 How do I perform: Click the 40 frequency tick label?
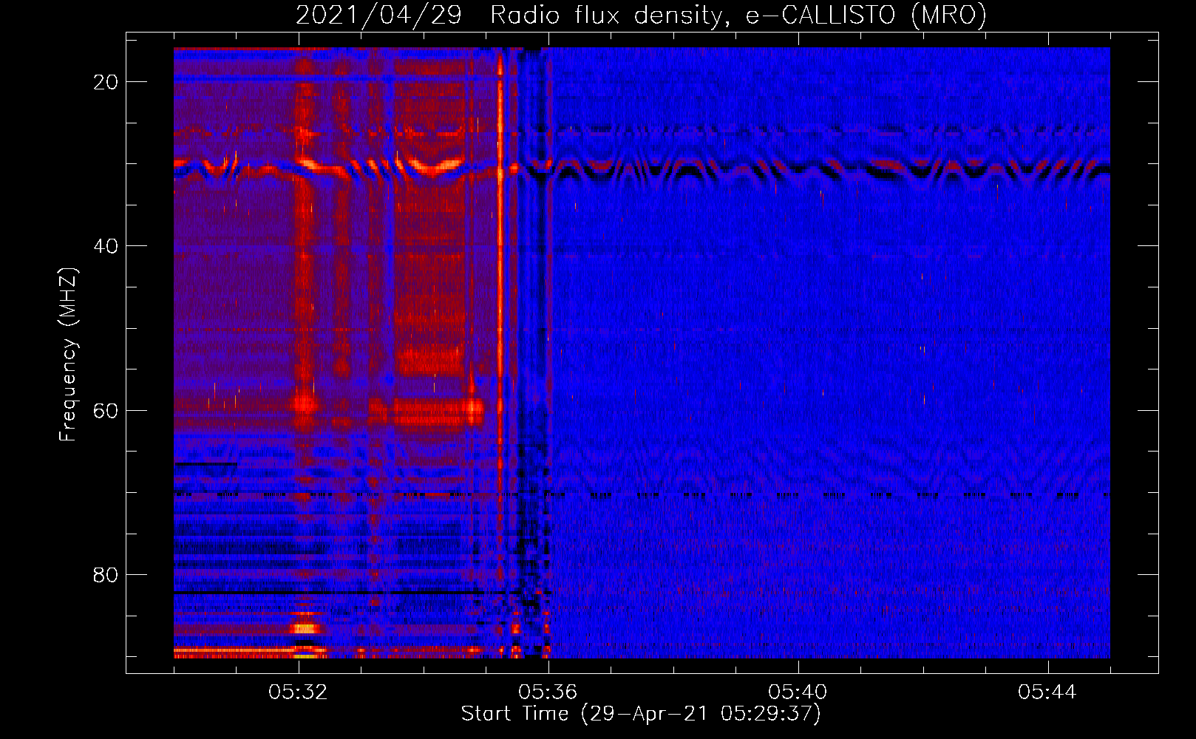click(x=106, y=246)
